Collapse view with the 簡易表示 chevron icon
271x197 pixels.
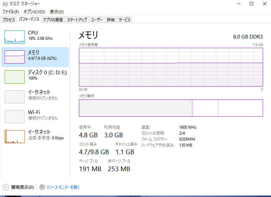pos(6,187)
